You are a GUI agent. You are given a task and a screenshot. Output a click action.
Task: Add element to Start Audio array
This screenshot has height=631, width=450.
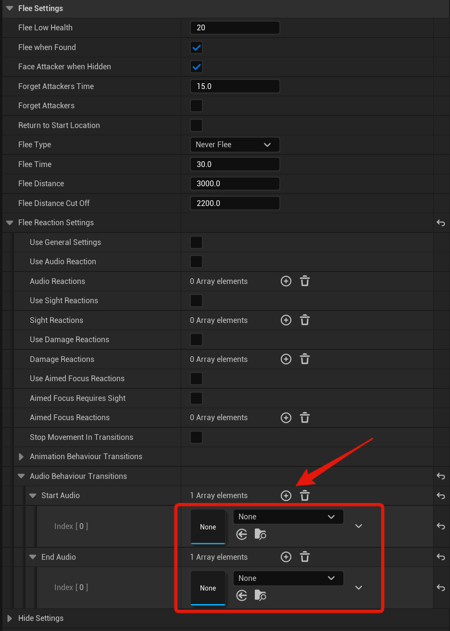click(x=286, y=495)
